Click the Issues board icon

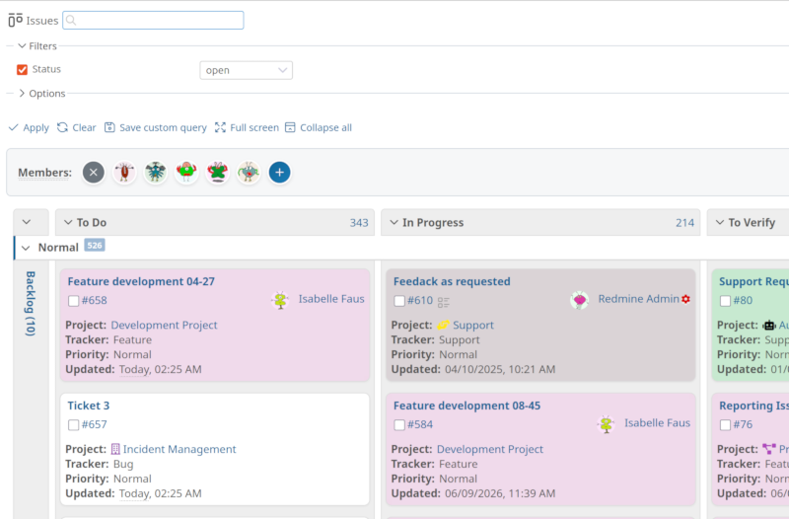[x=15, y=20]
